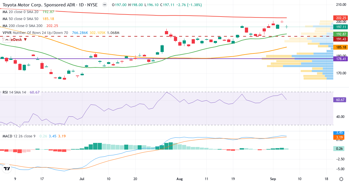Click the last candle crosshair marker
Viewport: 349px width, 183px height.
tap(286, 27)
